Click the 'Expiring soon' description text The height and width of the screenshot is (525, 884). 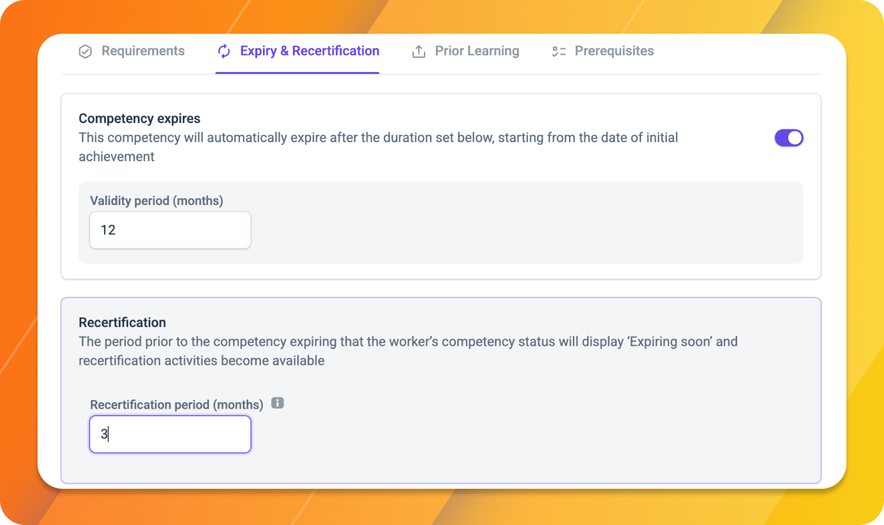coord(408,351)
